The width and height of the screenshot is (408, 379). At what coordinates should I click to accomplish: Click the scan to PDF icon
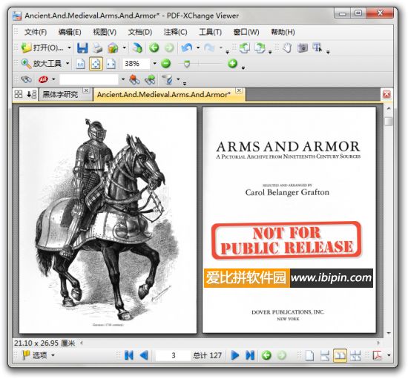137,48
